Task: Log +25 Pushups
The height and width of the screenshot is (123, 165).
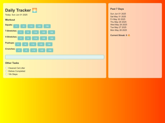Action: click(41, 44)
